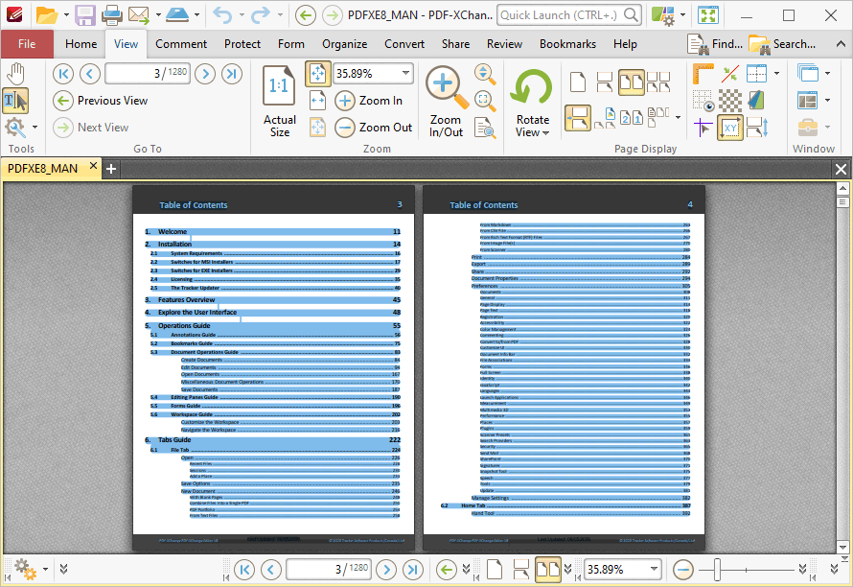Click the Email icon in quick toolbar
The image size is (853, 587).
(x=138, y=15)
